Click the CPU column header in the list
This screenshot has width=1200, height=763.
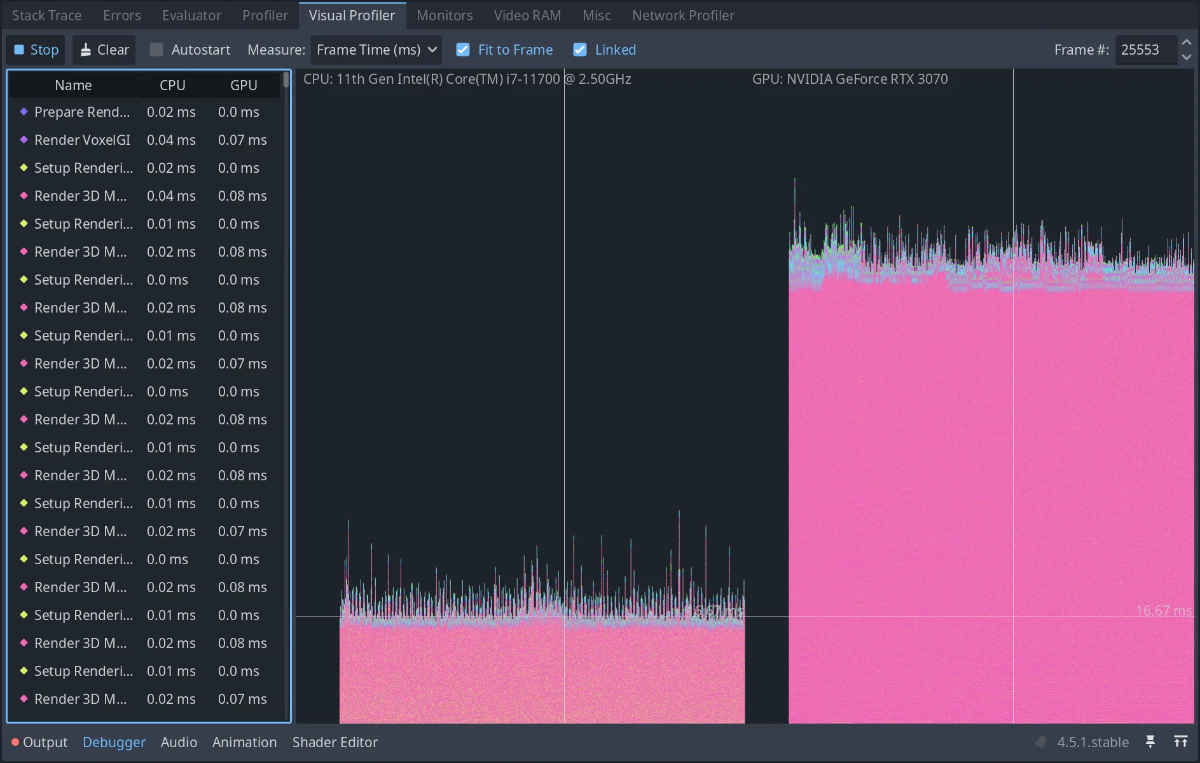click(172, 84)
